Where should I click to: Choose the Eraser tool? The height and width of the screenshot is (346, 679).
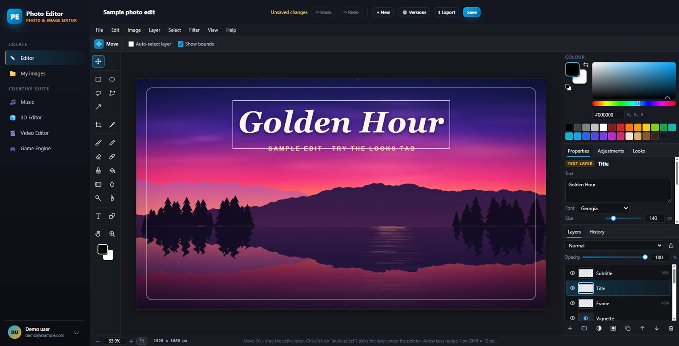98,157
